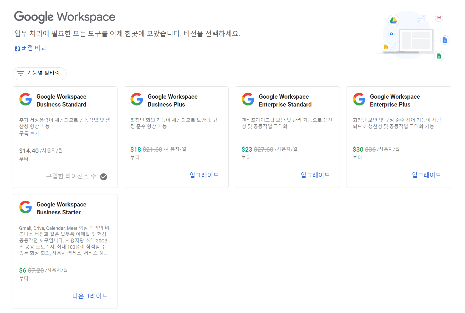This screenshot has width=465, height=313.
Task: Click the Business Plus description text
Action: 174,123
